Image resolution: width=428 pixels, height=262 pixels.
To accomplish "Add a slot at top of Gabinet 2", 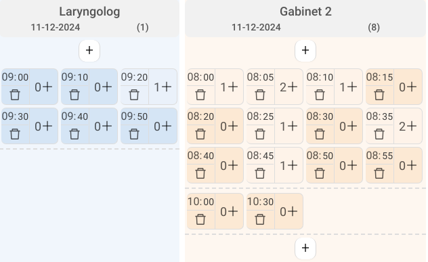I will coord(305,51).
